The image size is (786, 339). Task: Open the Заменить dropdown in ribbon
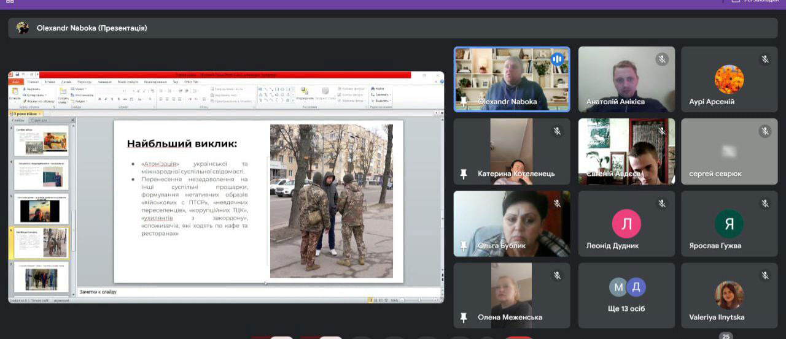click(x=381, y=95)
